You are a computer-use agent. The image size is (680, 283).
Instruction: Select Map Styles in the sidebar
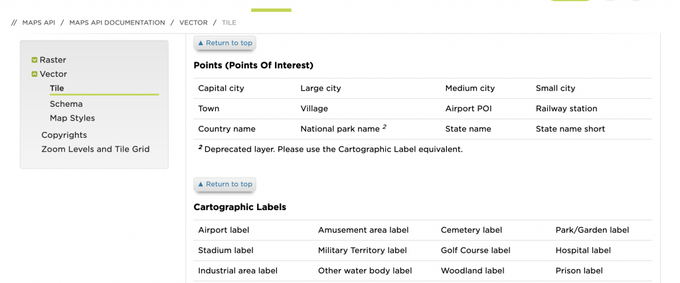click(72, 118)
